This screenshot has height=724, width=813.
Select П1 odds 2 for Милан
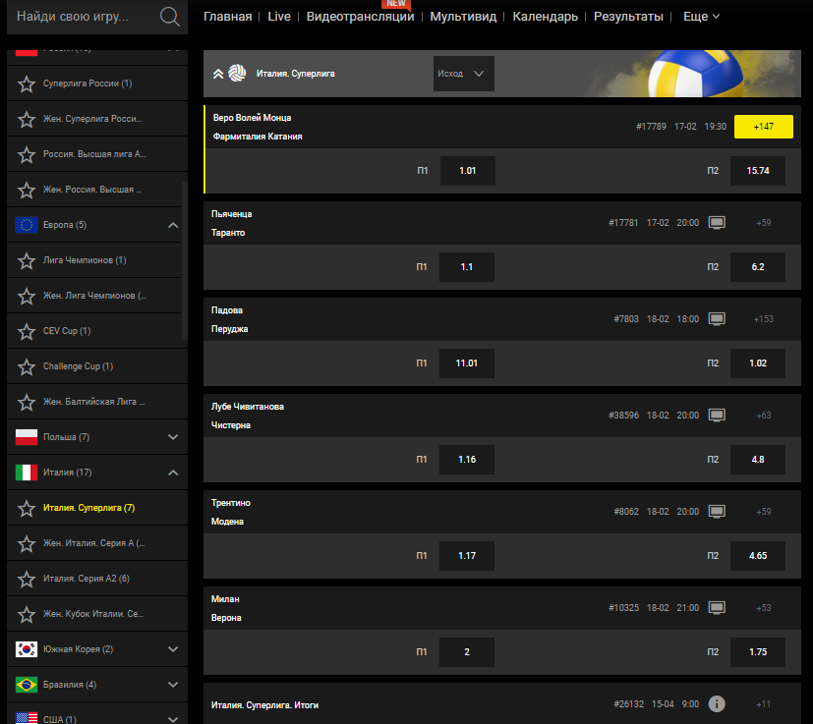click(x=467, y=652)
